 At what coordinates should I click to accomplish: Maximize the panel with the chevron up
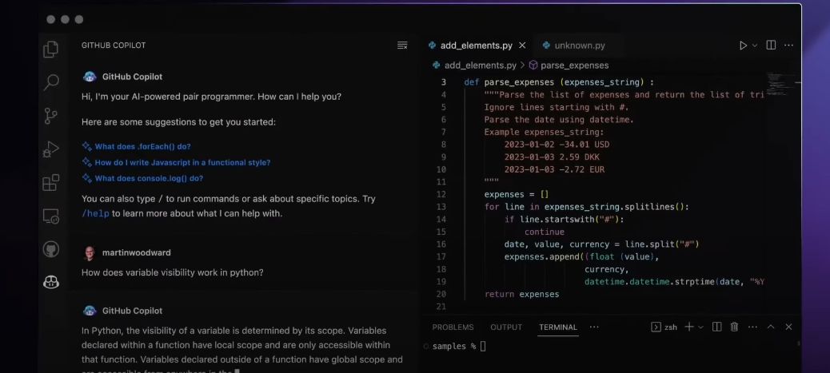771,327
